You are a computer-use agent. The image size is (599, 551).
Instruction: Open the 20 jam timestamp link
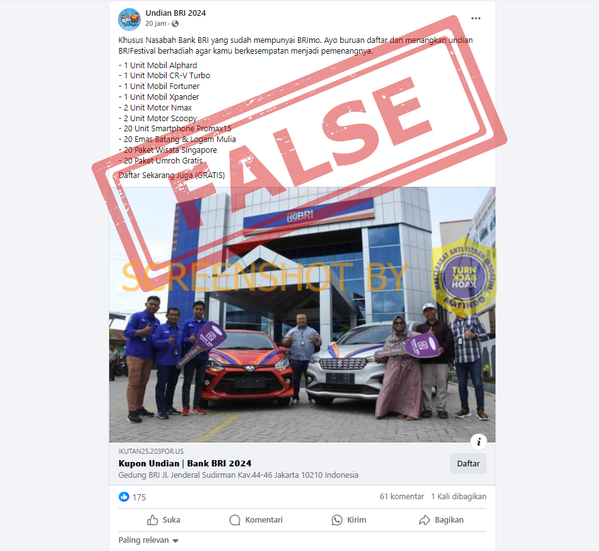click(156, 24)
